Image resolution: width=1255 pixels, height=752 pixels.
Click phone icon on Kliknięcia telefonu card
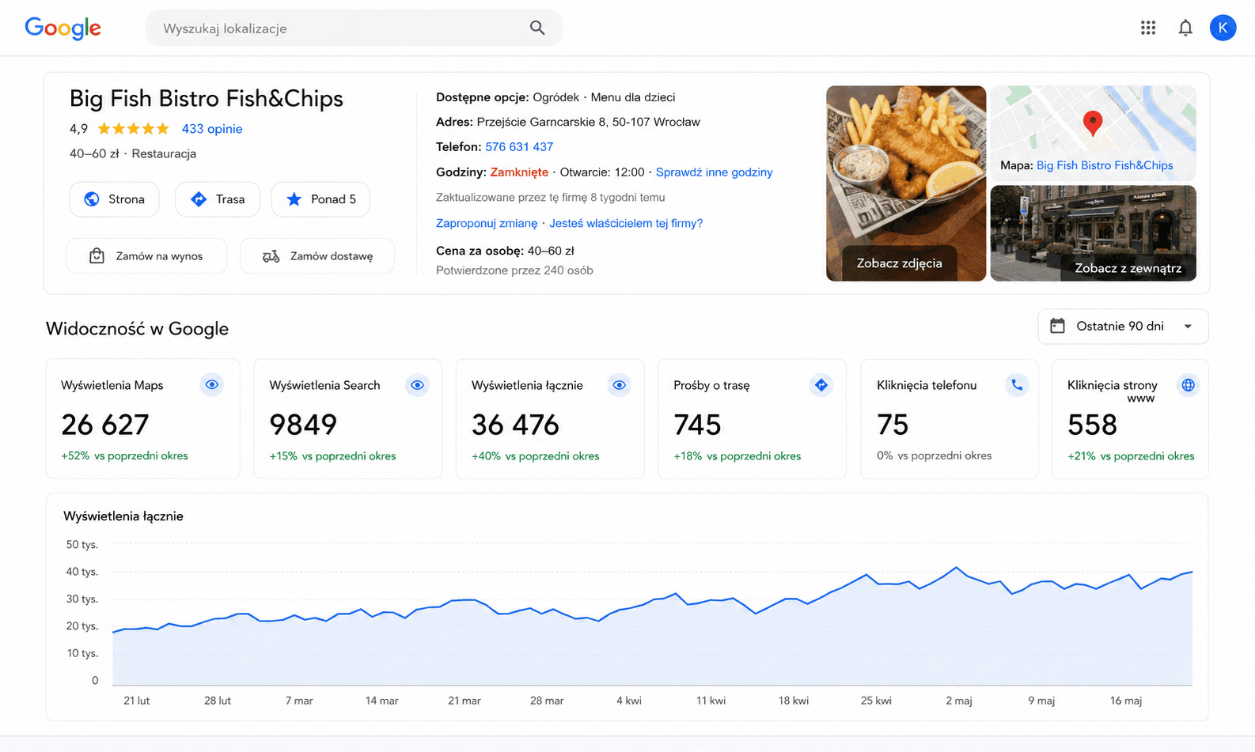coord(1017,385)
